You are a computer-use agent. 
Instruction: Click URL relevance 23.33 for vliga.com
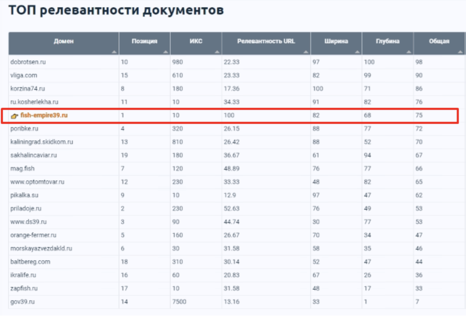[x=232, y=75]
